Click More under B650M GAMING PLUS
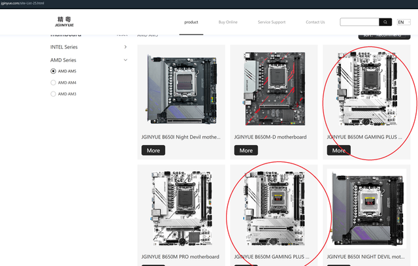The image size is (418, 266). [339, 150]
